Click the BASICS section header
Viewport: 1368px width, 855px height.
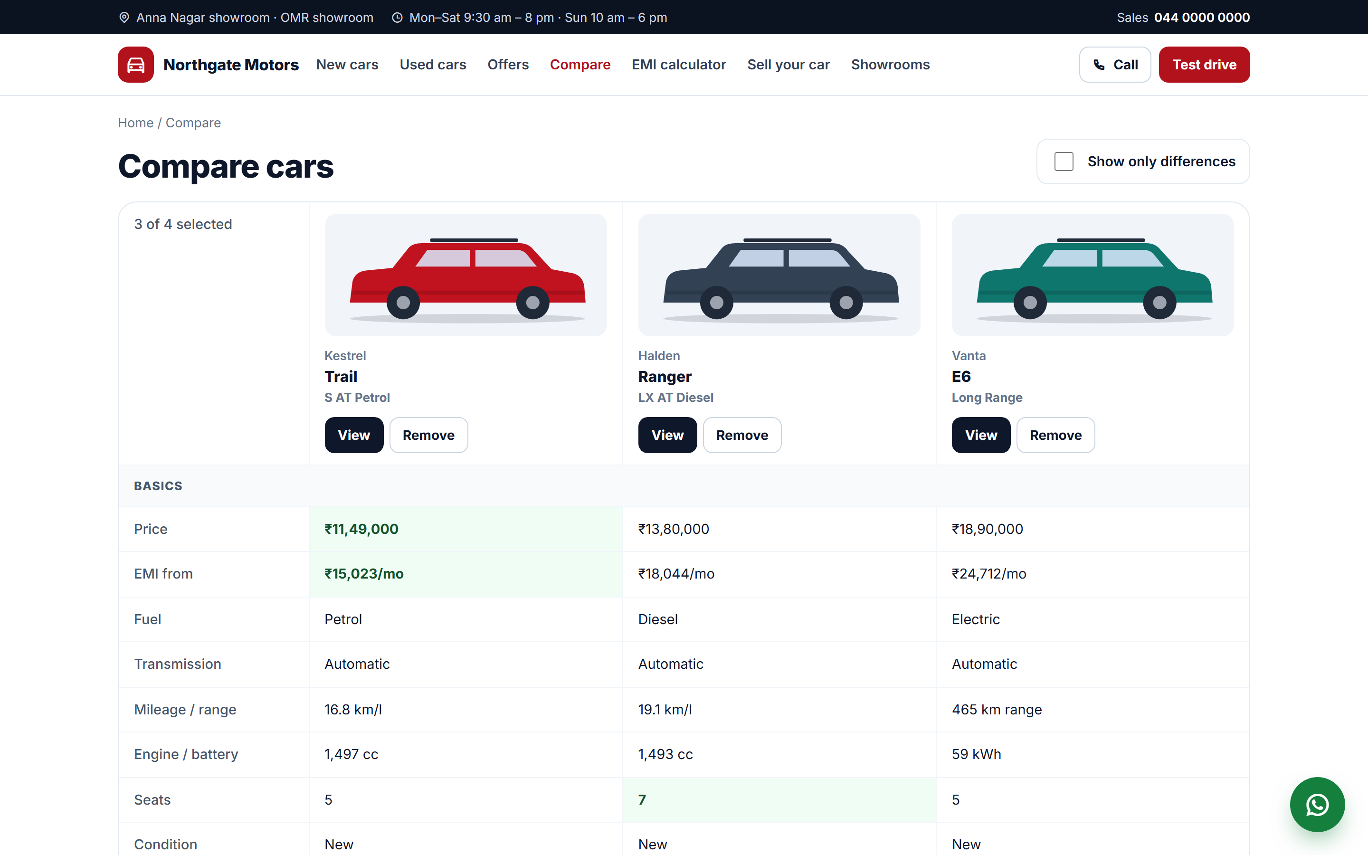pyautogui.click(x=684, y=486)
